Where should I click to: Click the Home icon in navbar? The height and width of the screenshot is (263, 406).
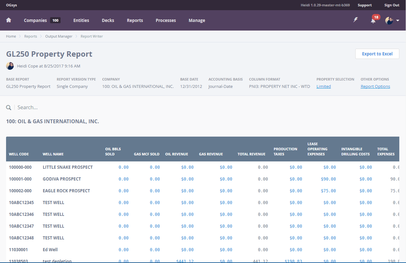click(9, 20)
